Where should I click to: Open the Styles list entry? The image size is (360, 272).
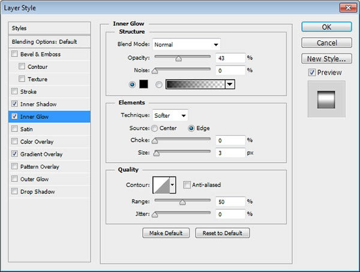click(x=49, y=28)
